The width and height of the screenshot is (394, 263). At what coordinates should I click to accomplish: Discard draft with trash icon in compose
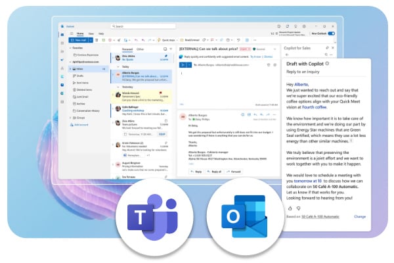click(x=269, y=64)
